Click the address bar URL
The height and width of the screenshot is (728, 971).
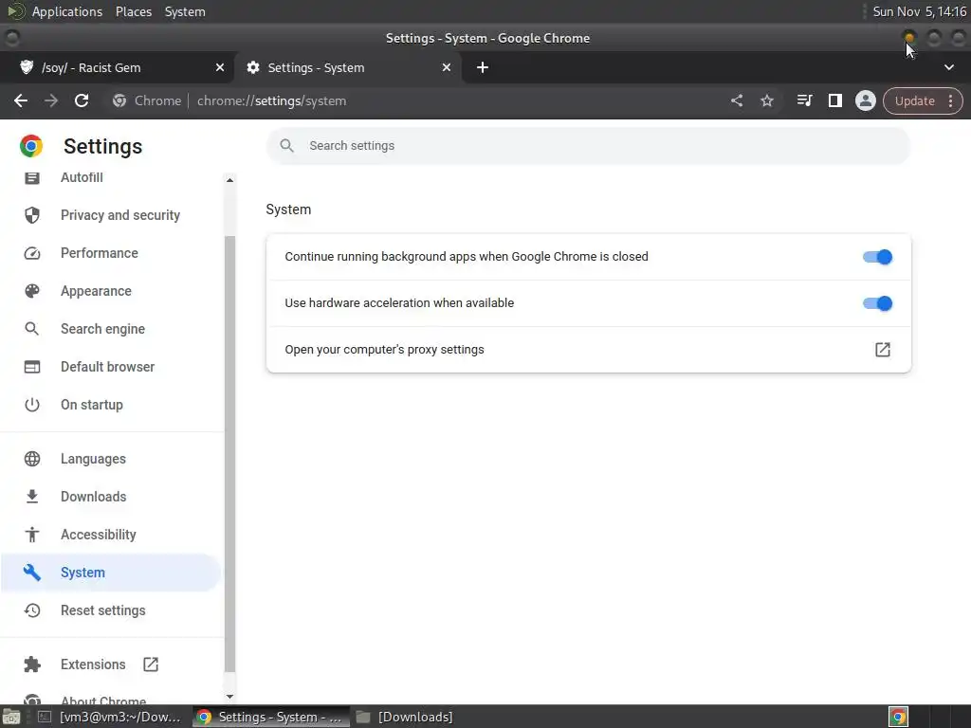click(271, 100)
